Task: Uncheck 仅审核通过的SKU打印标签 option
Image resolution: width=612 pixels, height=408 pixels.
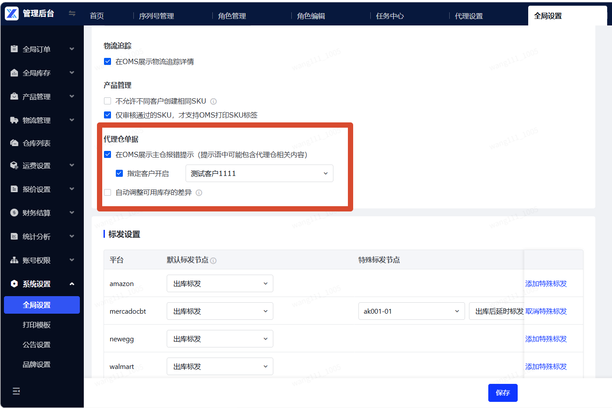Action: [x=107, y=115]
